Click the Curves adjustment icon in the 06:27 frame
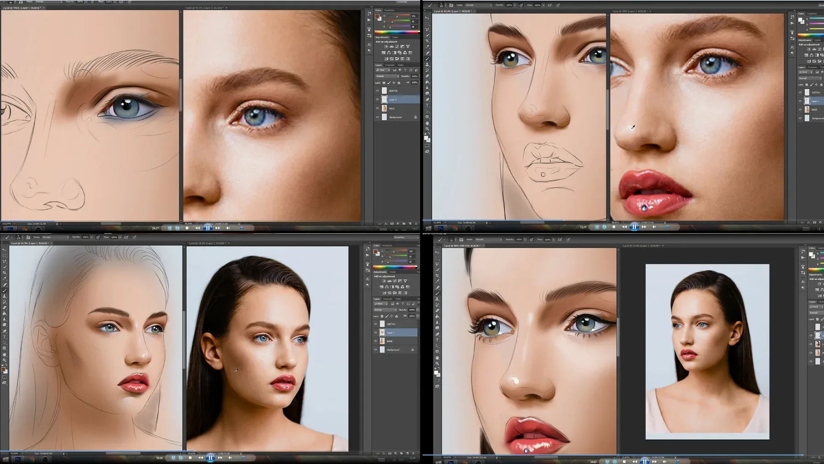Screen dimensions: 824x464 [397, 47]
